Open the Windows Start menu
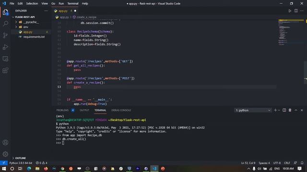Viewport: 307px width, 172px height. (x=4, y=169)
